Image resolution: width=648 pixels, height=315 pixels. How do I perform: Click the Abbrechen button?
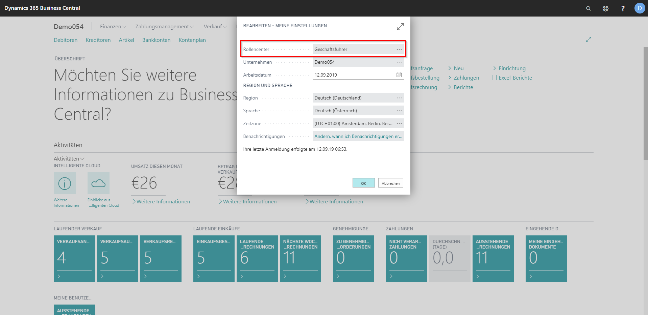[390, 183]
